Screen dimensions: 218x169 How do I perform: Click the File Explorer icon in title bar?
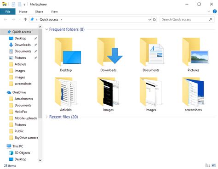[5, 4]
